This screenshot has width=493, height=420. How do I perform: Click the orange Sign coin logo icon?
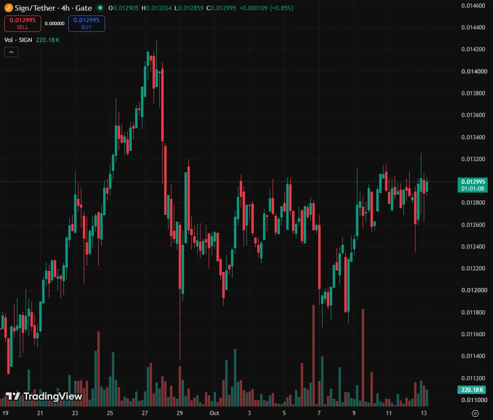9,8
